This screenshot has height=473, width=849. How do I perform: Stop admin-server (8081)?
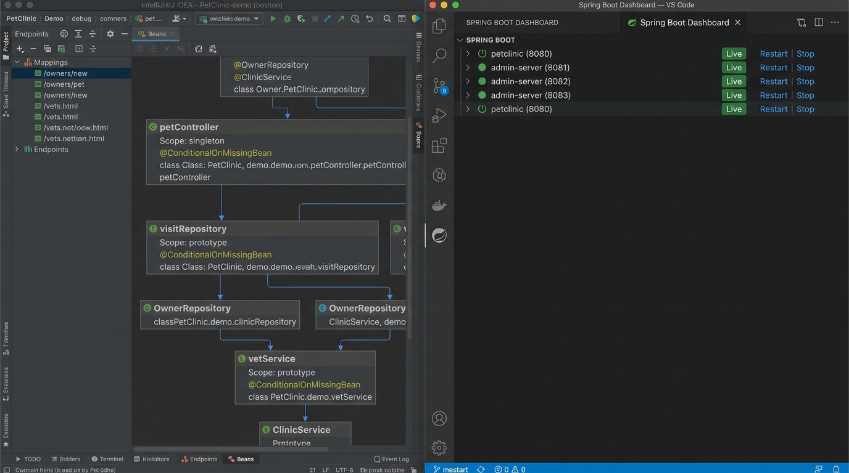point(805,68)
